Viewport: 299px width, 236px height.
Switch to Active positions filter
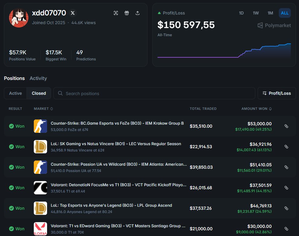(15, 93)
